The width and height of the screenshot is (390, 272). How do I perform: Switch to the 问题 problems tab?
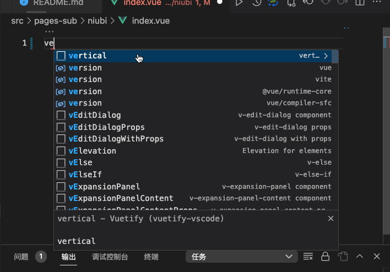pyautogui.click(x=21, y=257)
